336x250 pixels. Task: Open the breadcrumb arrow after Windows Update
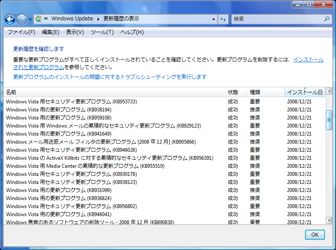pyautogui.click(x=98, y=19)
